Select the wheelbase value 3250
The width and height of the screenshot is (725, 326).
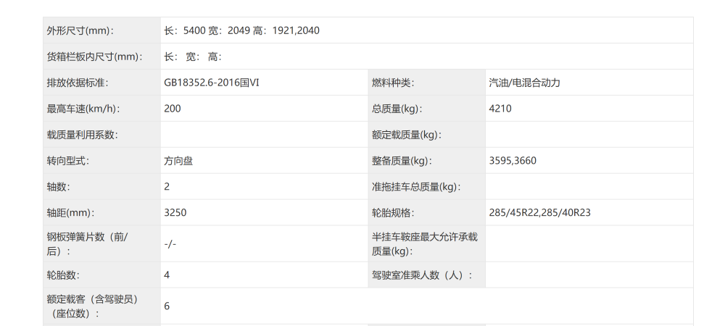click(175, 213)
